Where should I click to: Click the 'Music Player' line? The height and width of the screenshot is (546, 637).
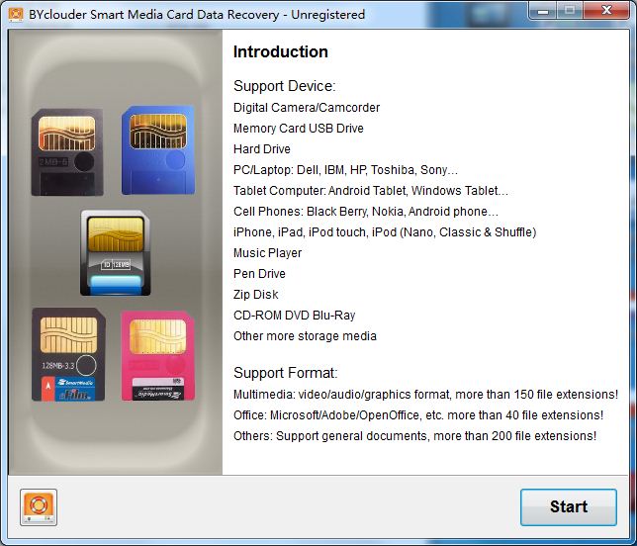pos(267,253)
